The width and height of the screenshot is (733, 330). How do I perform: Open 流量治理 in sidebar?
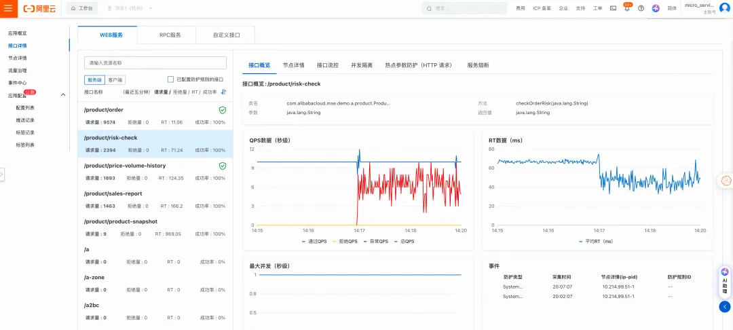(x=17, y=71)
